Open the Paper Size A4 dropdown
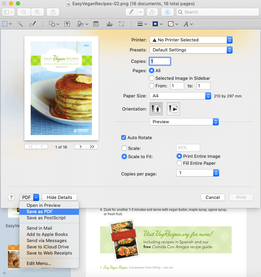The image size is (261, 277). tap(180, 96)
